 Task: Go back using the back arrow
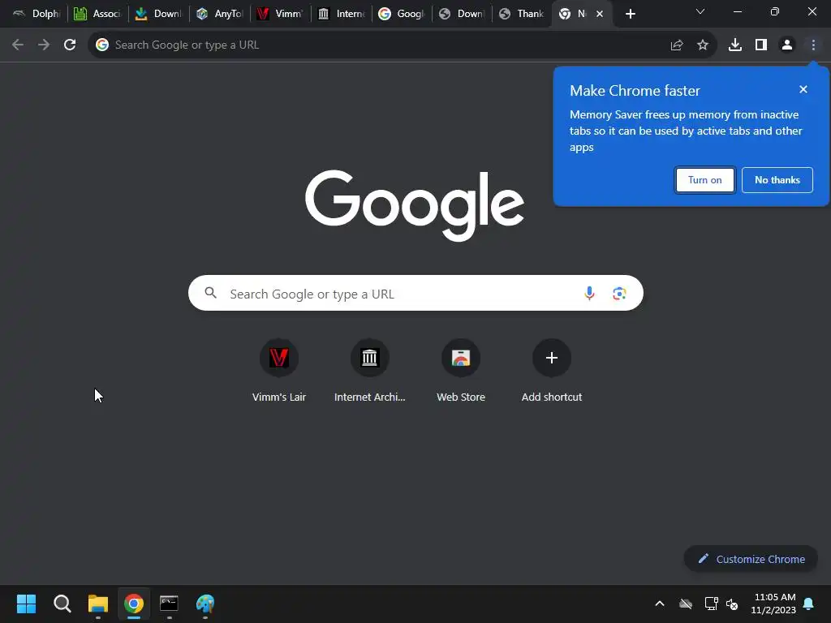tap(18, 45)
